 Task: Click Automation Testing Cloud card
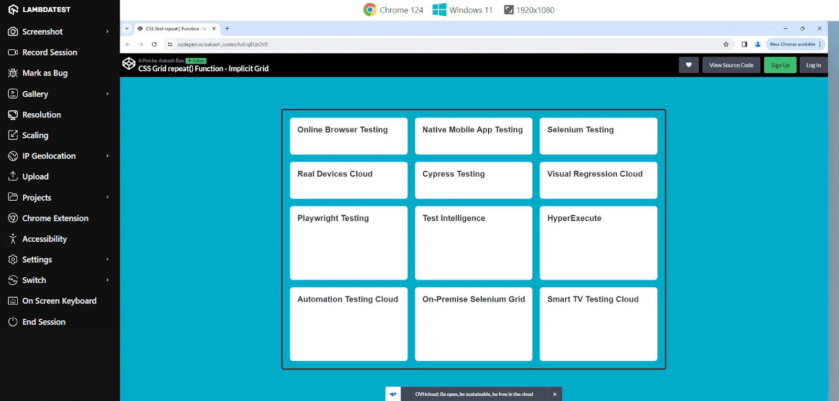[x=349, y=324]
